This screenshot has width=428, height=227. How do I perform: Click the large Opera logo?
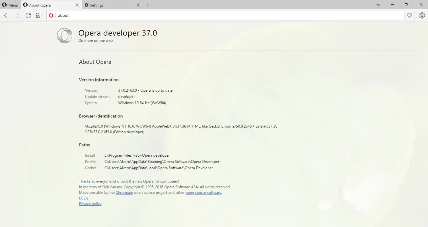[65, 36]
